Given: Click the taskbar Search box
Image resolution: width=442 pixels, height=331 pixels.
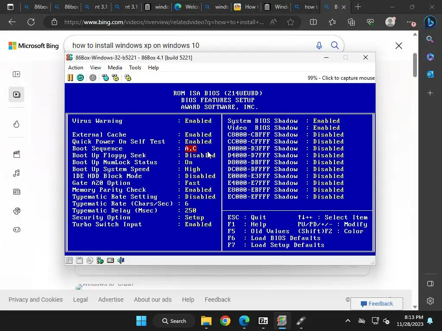Looking at the screenshot, I should tap(174, 321).
